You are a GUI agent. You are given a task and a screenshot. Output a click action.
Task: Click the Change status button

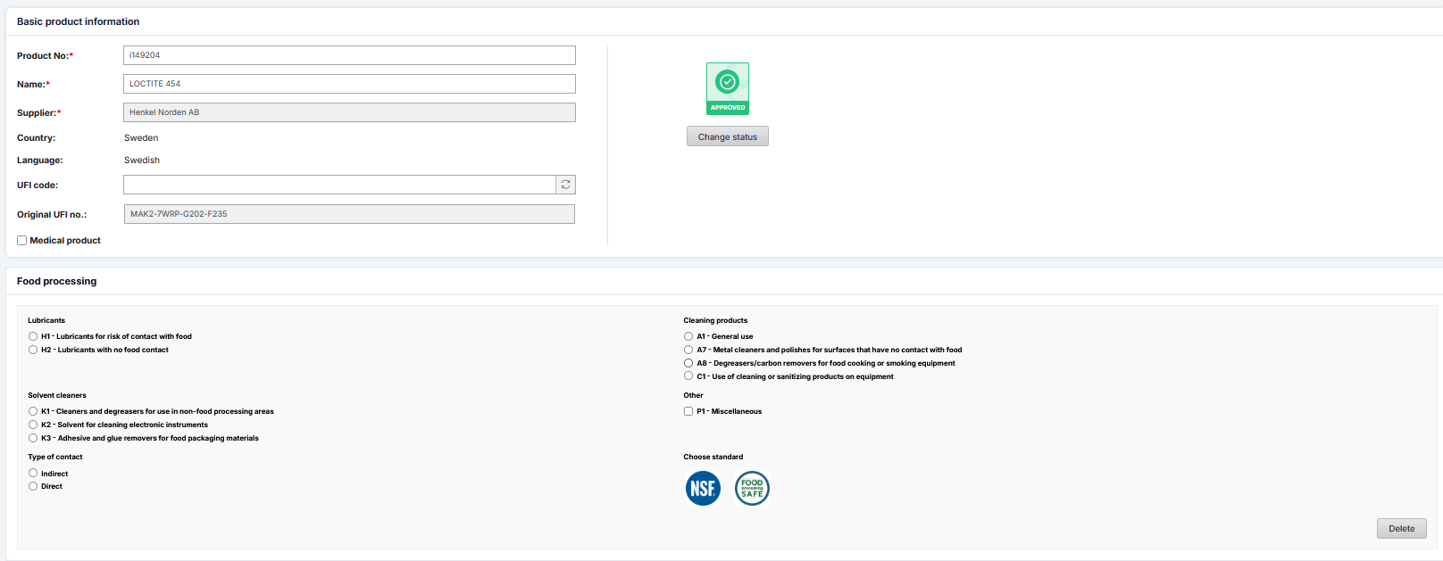728,136
